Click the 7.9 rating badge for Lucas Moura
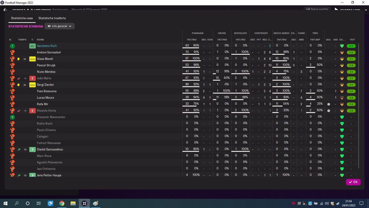 click(351, 98)
